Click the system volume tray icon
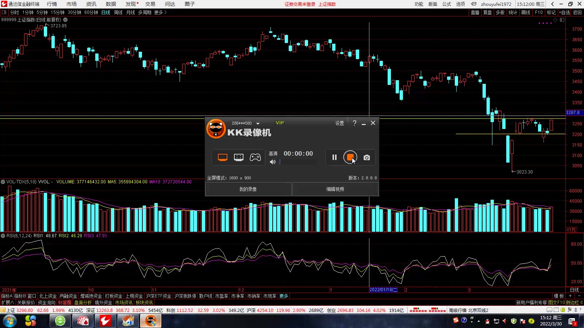Viewport: 584px width, 328px height. (504, 321)
